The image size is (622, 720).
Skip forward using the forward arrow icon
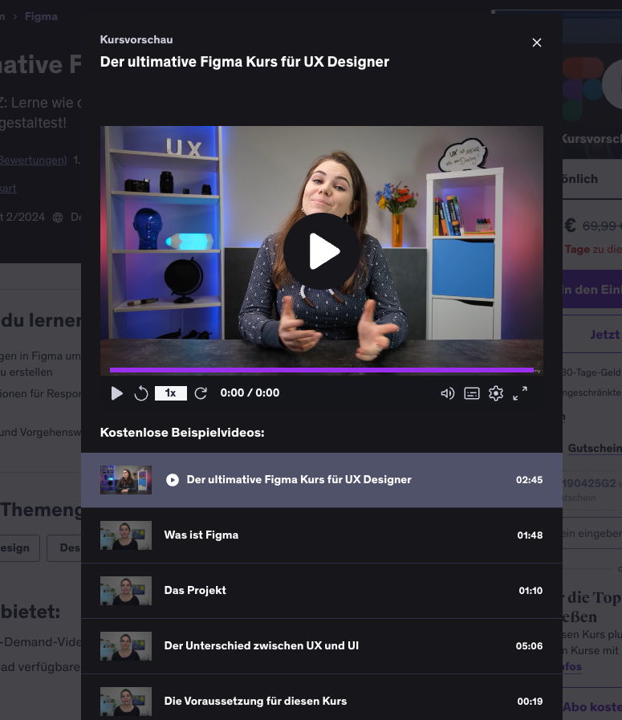click(201, 393)
